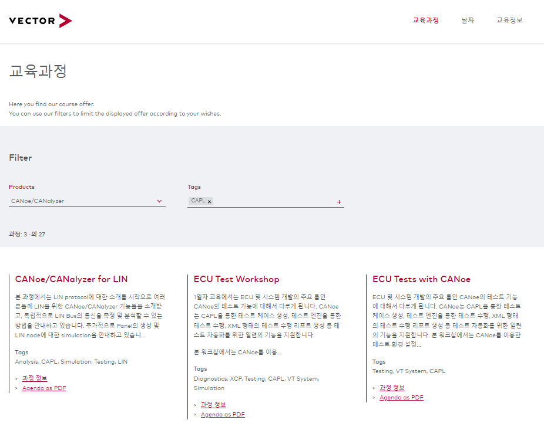Click the 교육과정 page heading
This screenshot has width=544, height=437.
pos(38,71)
